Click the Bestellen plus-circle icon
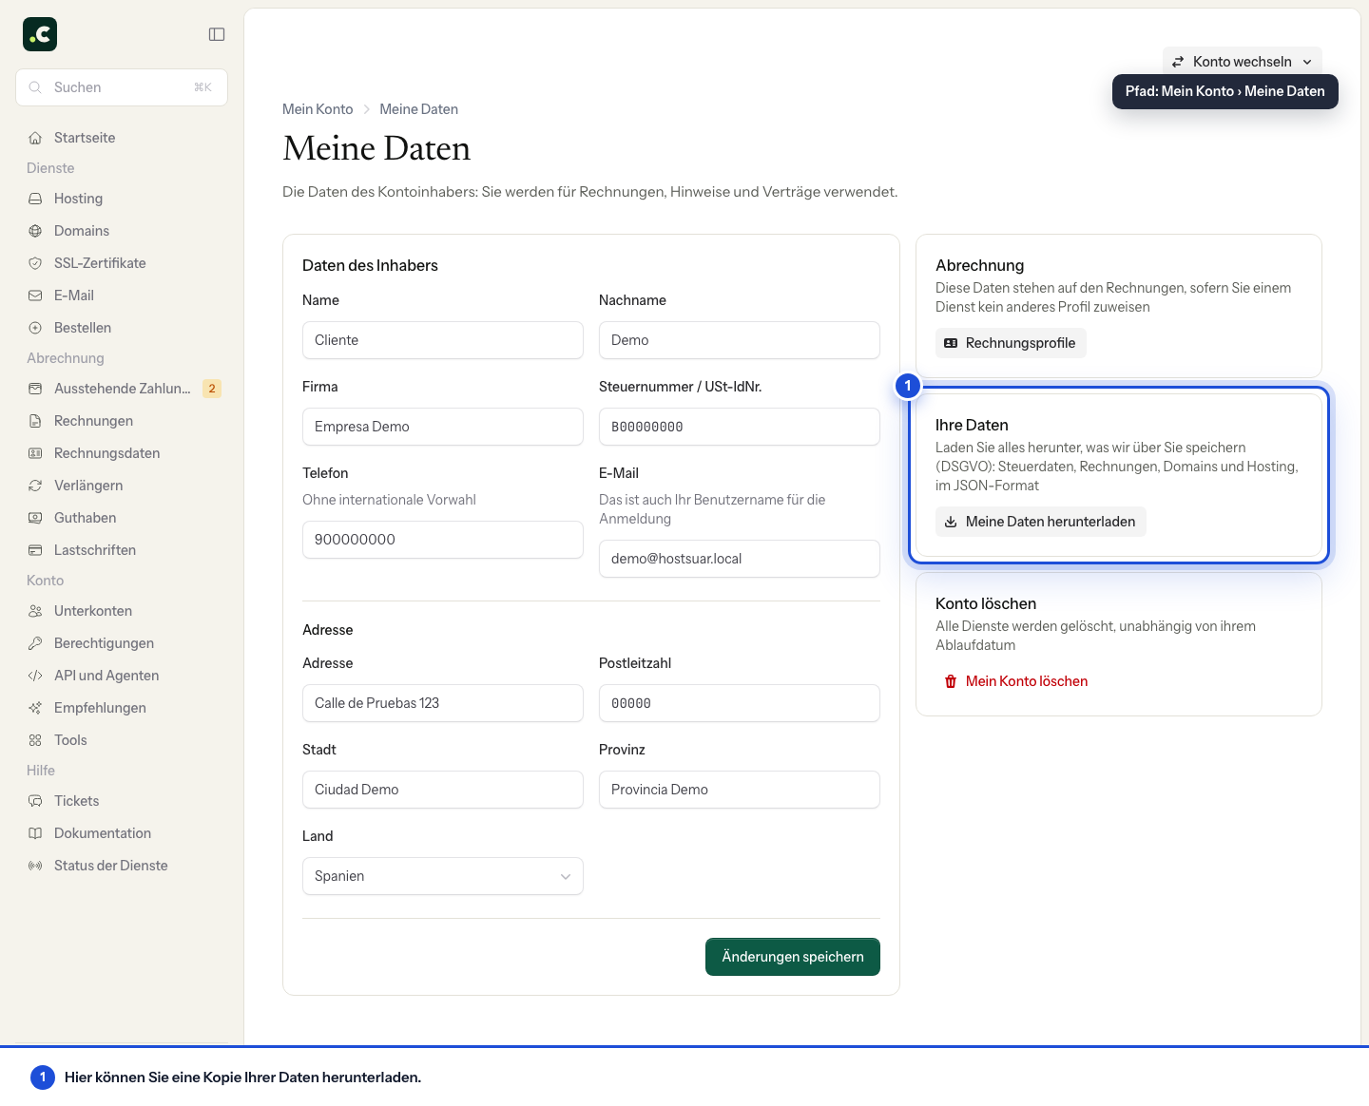This screenshot has height=1106, width=1369. point(35,328)
